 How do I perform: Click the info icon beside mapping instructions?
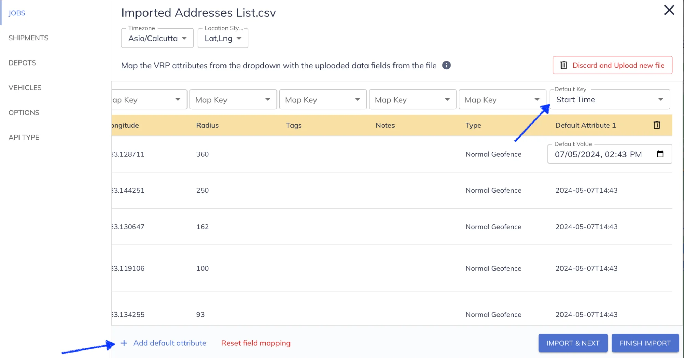[x=446, y=65]
